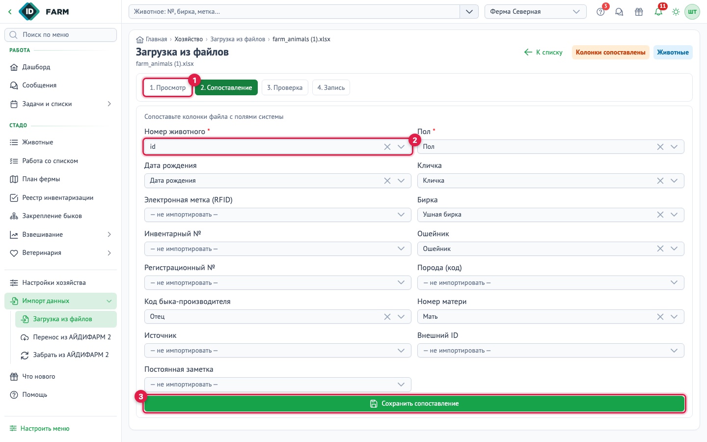The width and height of the screenshot is (707, 442).
Task: Open Дашборд in sidebar
Action: 60,67
